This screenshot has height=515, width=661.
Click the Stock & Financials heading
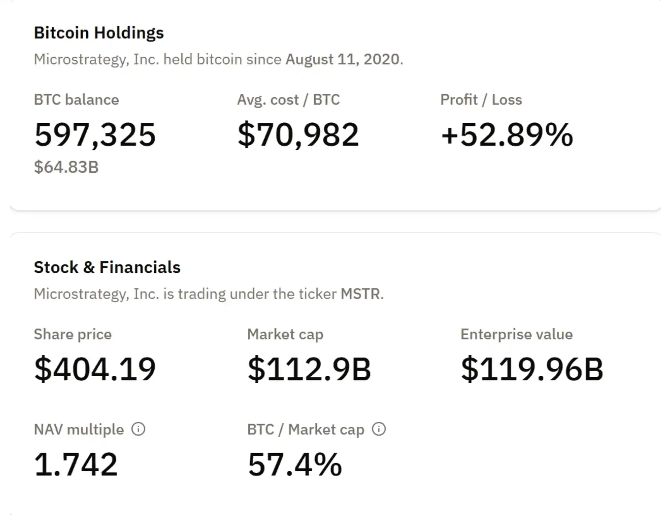[x=107, y=268]
